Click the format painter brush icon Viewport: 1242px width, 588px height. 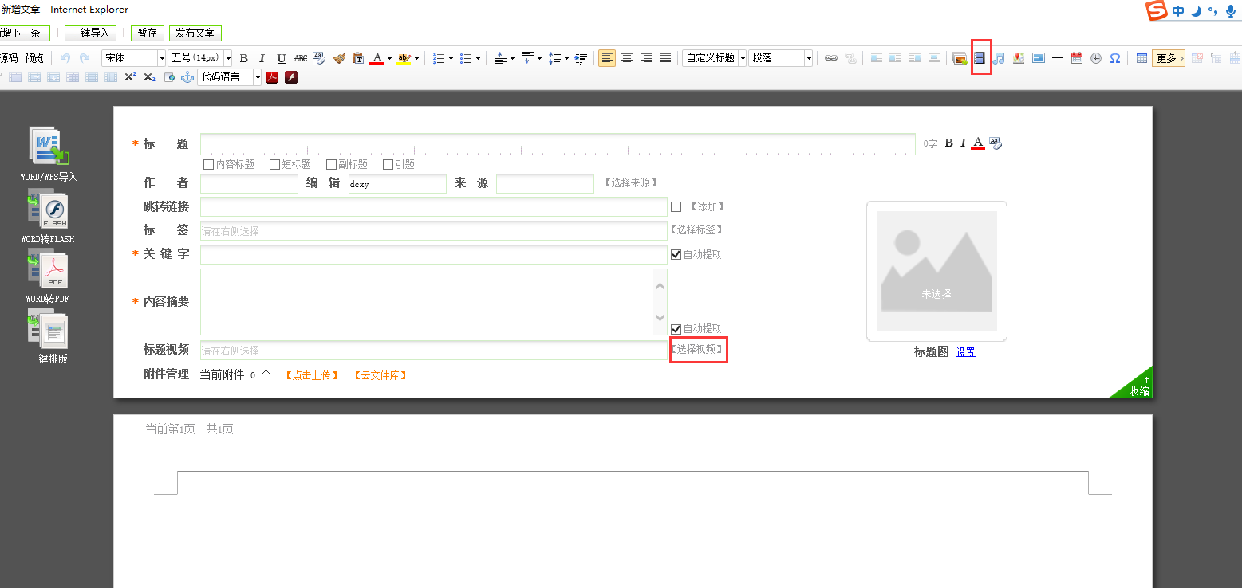pyautogui.click(x=339, y=58)
